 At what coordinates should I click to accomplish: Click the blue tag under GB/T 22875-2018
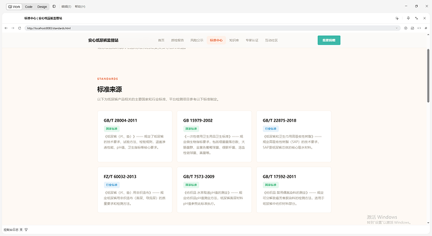point(270,128)
